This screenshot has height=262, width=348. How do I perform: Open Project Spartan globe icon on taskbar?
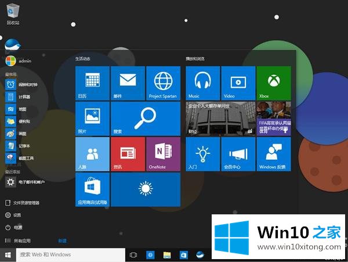[x=150, y=255]
